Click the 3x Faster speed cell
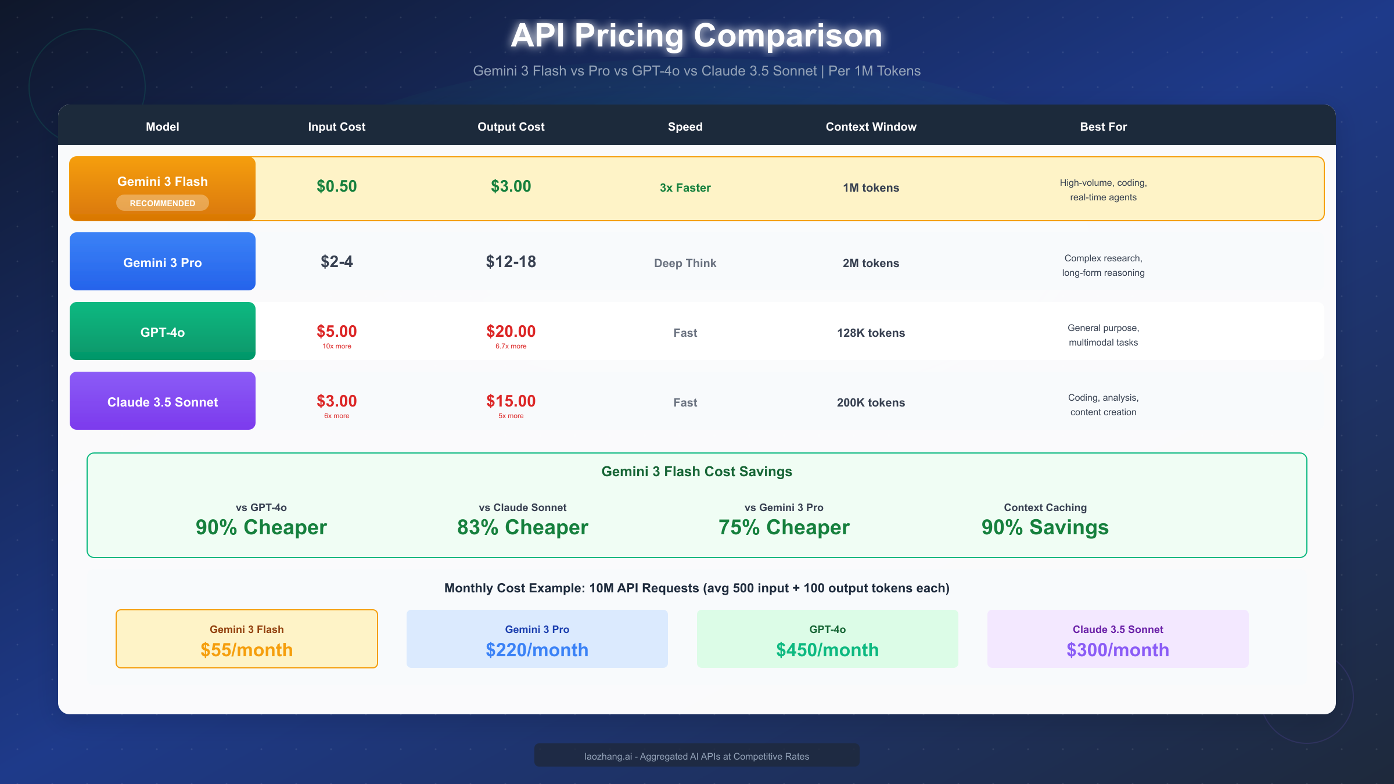Viewport: 1394px width, 784px height. tap(685, 187)
